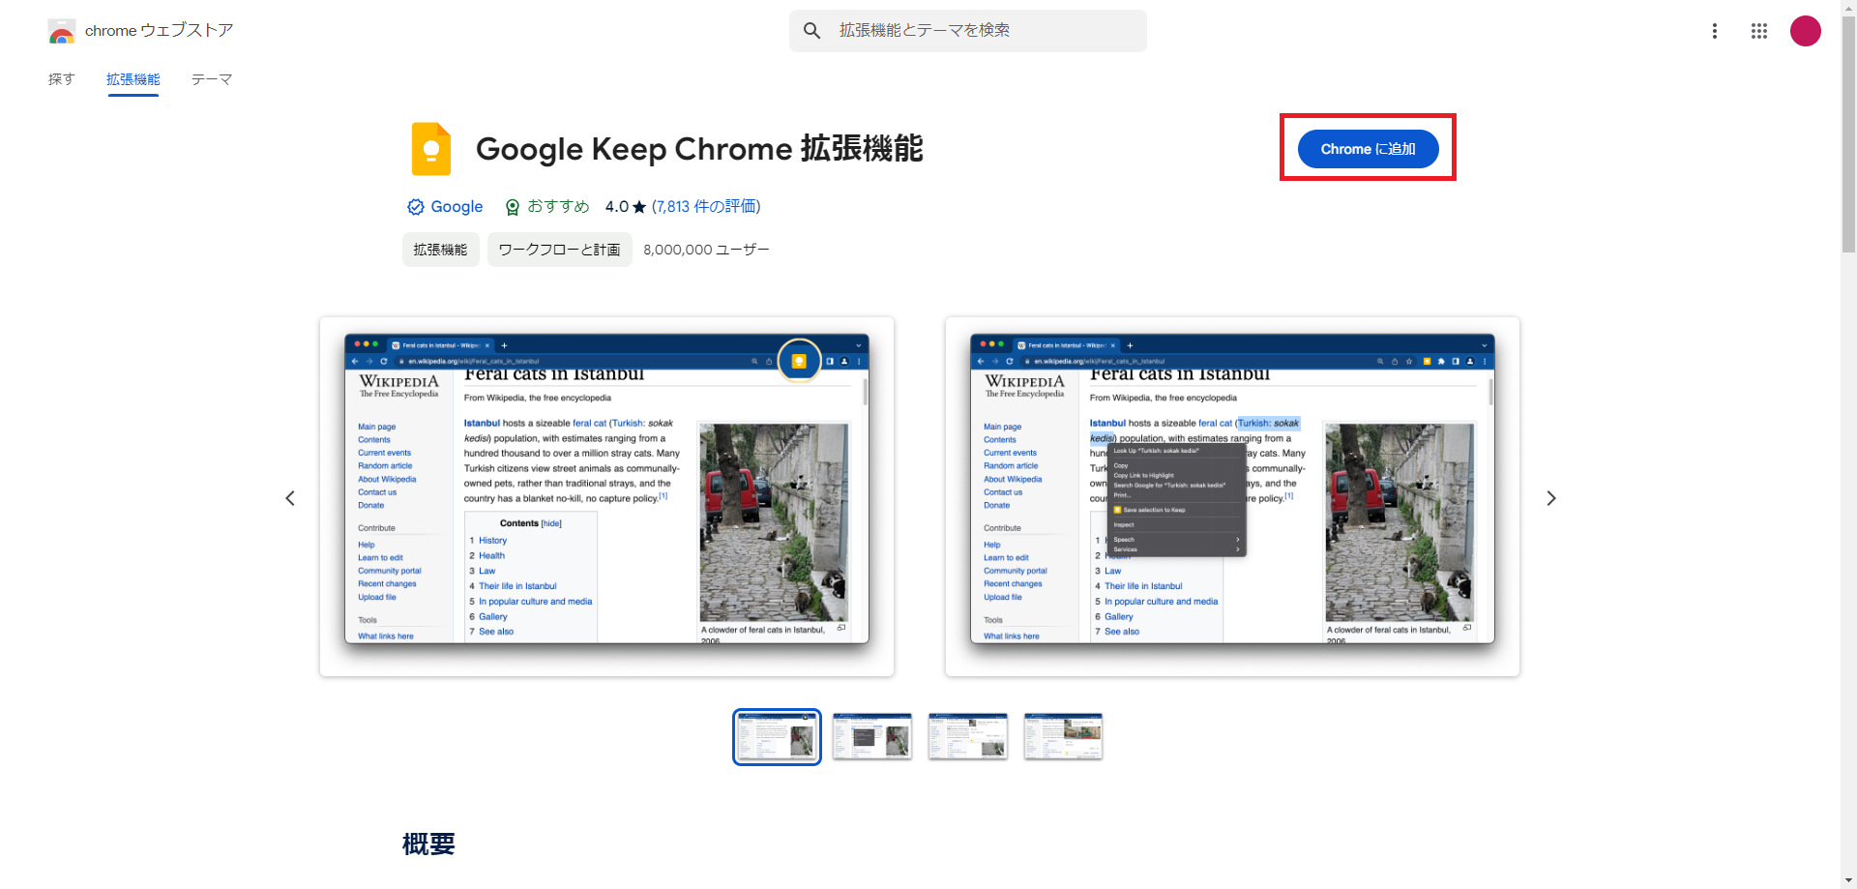Image resolution: width=1857 pixels, height=889 pixels.
Task: Click the 拡張機能 category chip
Action: [441, 250]
